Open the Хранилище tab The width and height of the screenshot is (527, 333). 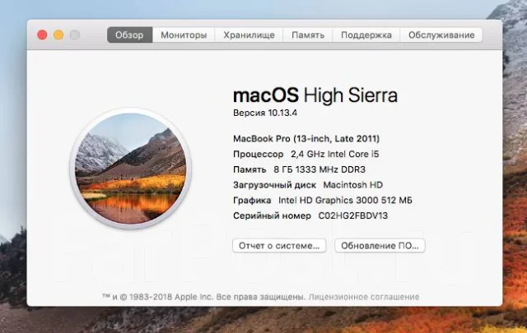pos(249,35)
